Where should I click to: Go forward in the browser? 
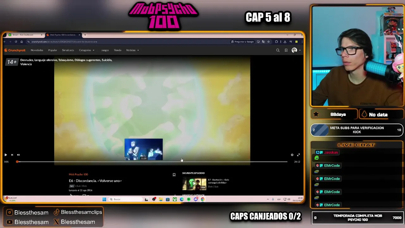point(10,41)
